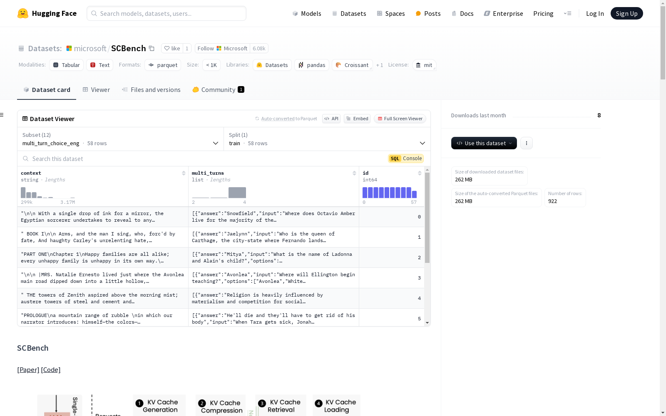Screen dimensions: 666x416
Task: Click the Hugging Face logo icon
Action: [x=23, y=13]
